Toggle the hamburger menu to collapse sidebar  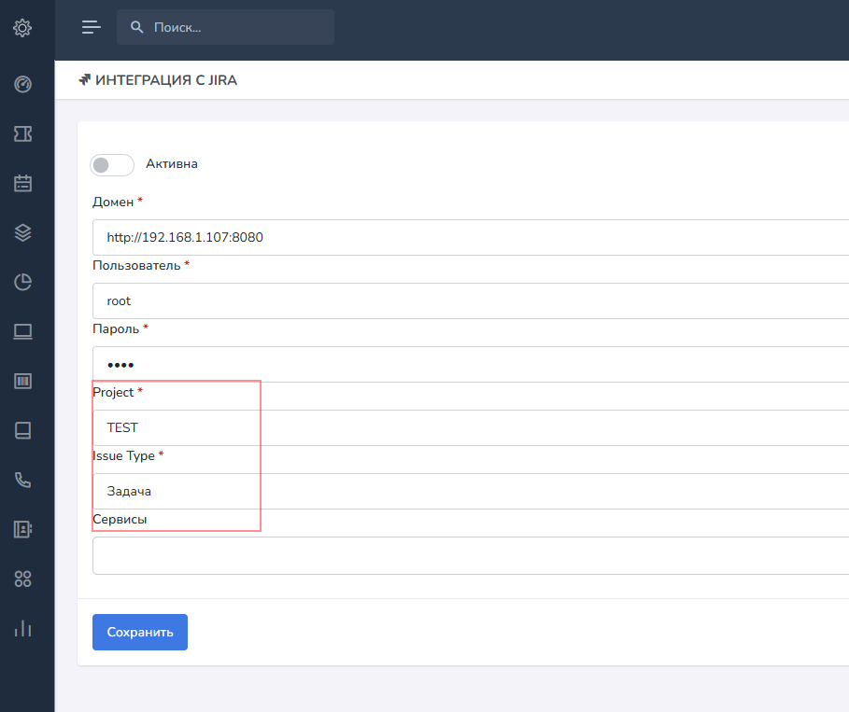click(x=91, y=27)
